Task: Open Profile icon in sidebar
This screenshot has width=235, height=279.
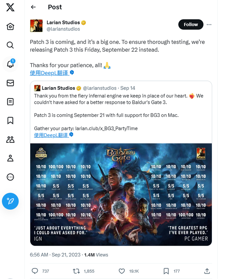Action: pos(10,158)
